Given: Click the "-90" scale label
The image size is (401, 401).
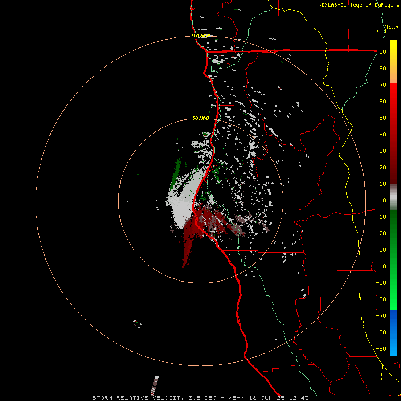Looking at the screenshot, I should tap(381, 349).
